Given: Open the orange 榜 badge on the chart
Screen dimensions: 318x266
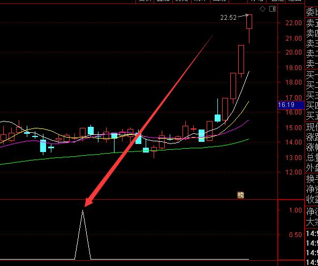Looking at the screenshot, I should (x=240, y=195).
